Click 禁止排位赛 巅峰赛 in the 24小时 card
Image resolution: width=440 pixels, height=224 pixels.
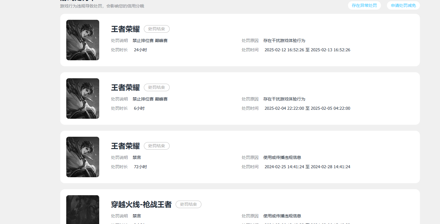[150, 40]
